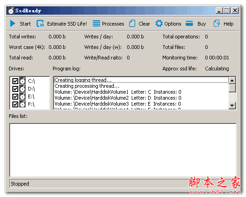Click the Monitoring time value 0 00:00:01
The width and height of the screenshot is (246, 197).
pos(217,58)
